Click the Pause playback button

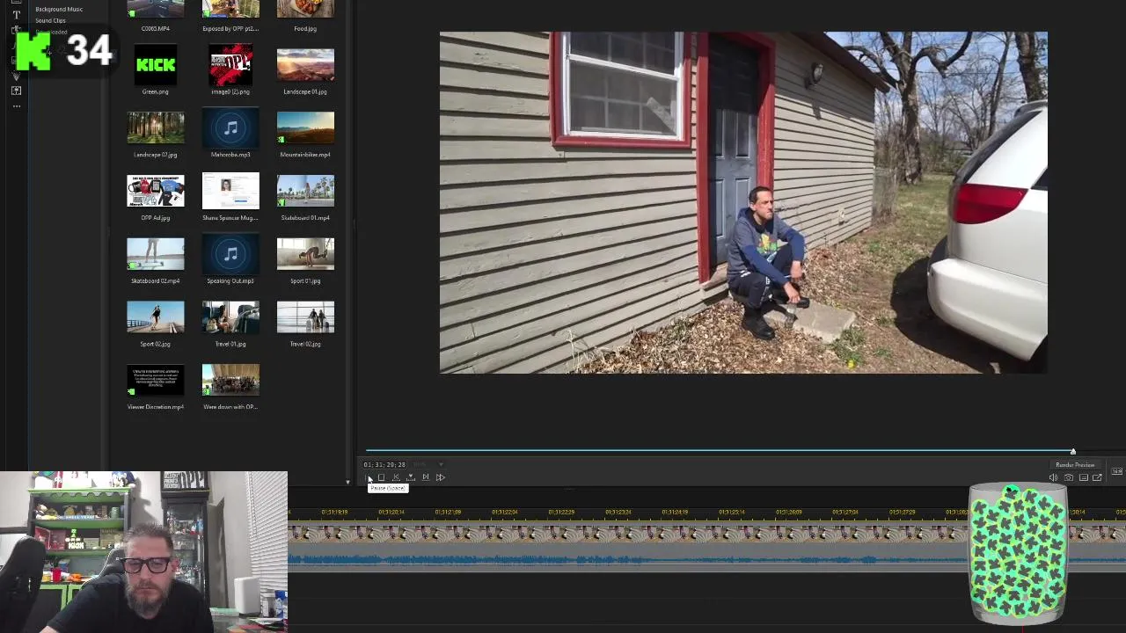click(x=368, y=477)
